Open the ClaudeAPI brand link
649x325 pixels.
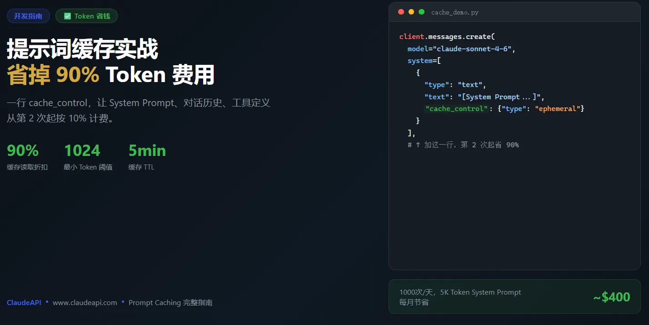(24, 302)
